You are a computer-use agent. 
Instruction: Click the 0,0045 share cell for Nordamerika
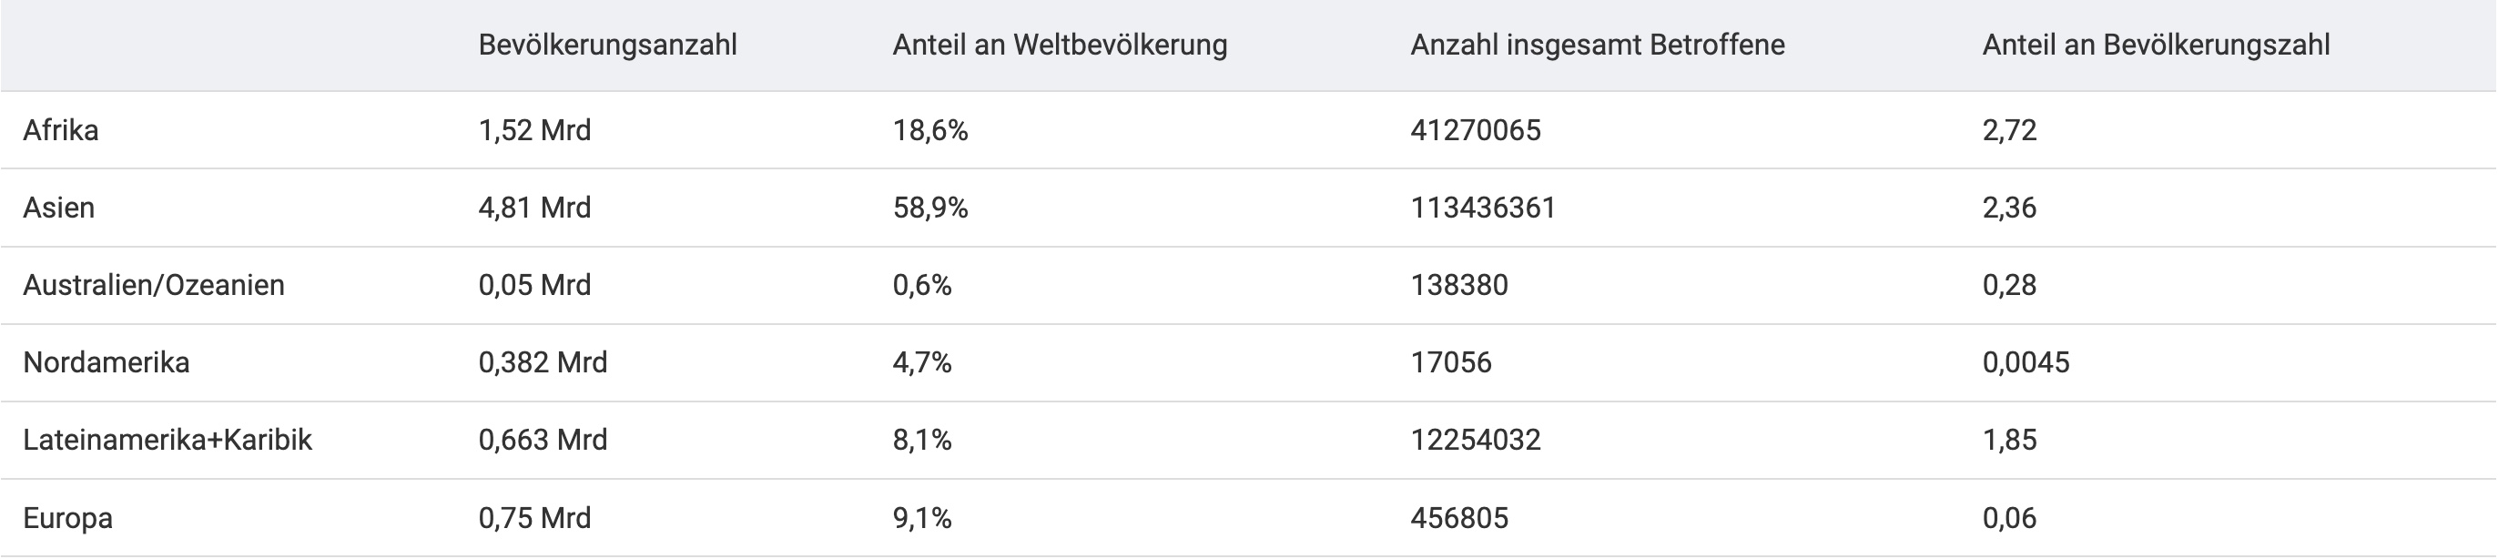pos(2026,363)
